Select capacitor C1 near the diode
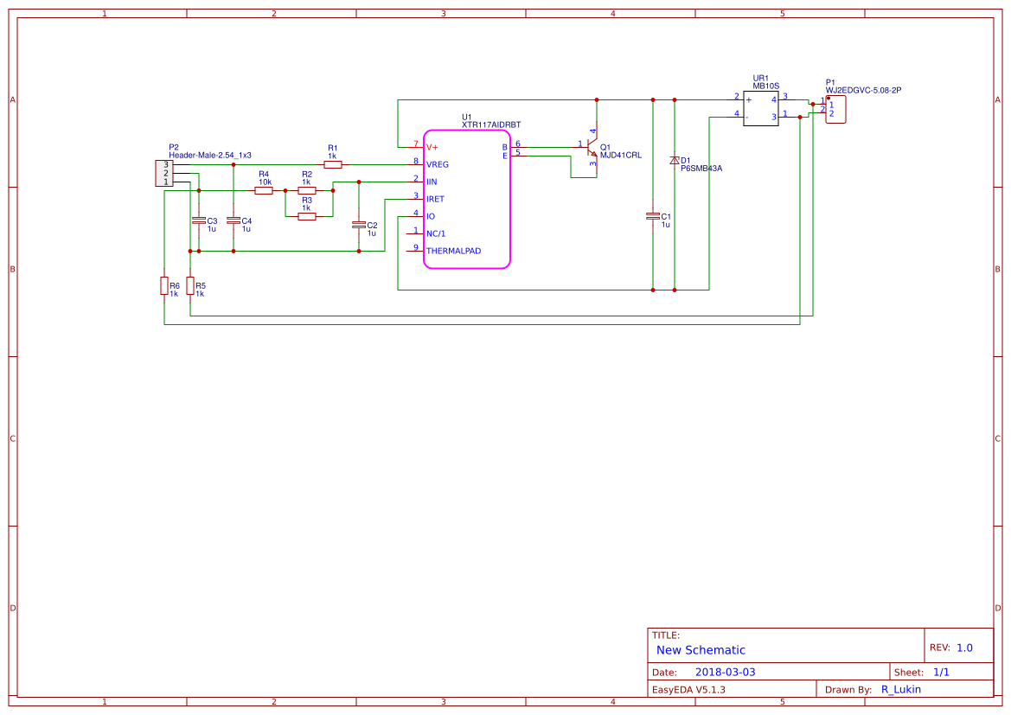Viewport: 1011px width, 715px height. 653,218
